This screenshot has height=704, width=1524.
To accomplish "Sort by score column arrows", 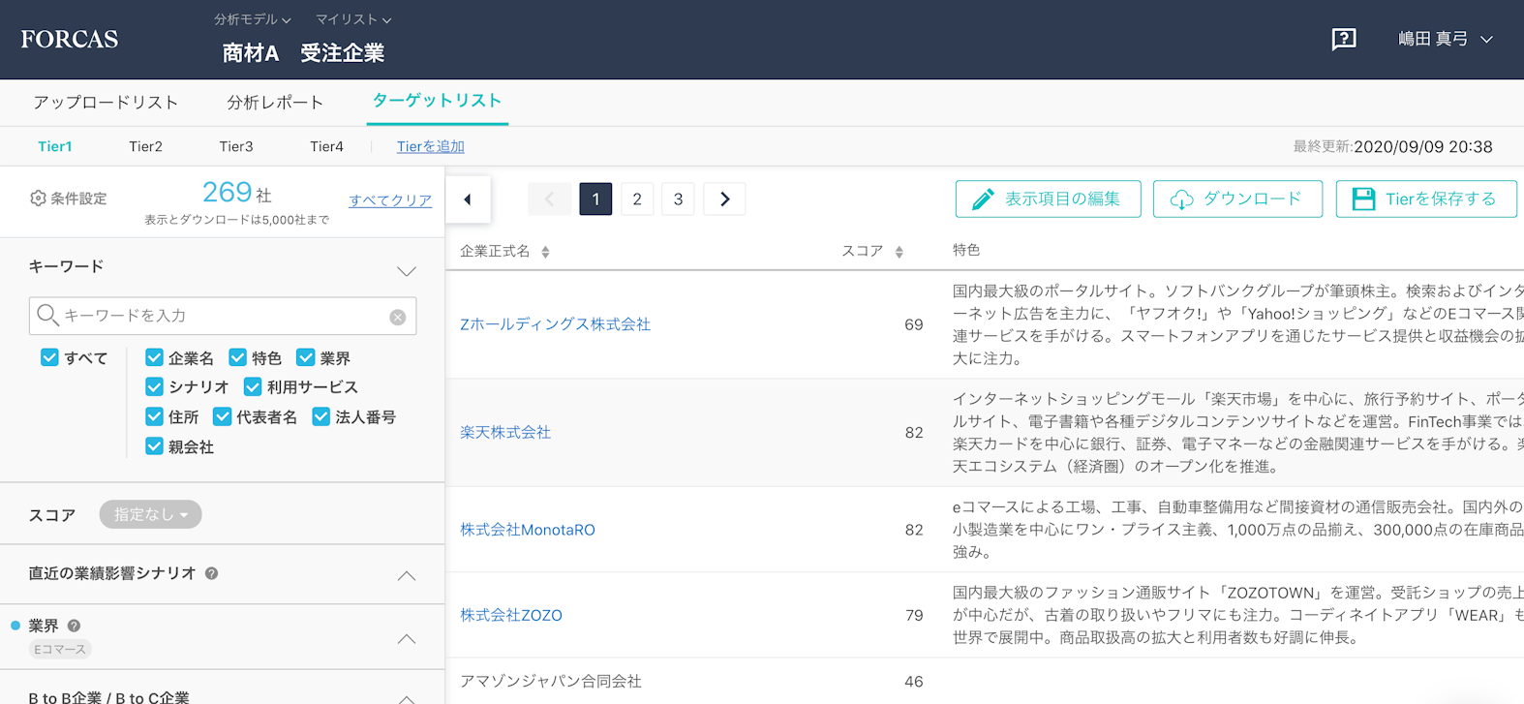I will (899, 252).
